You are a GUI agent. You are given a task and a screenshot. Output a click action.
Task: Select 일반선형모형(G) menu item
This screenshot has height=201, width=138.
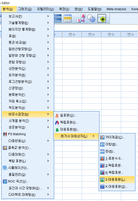[28, 49]
